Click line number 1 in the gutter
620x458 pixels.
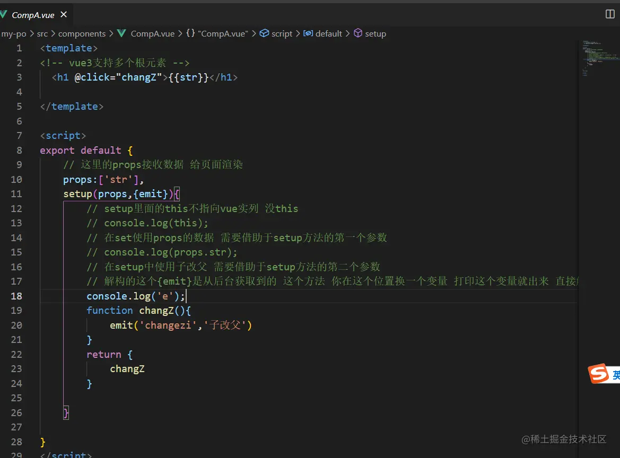[x=20, y=48]
